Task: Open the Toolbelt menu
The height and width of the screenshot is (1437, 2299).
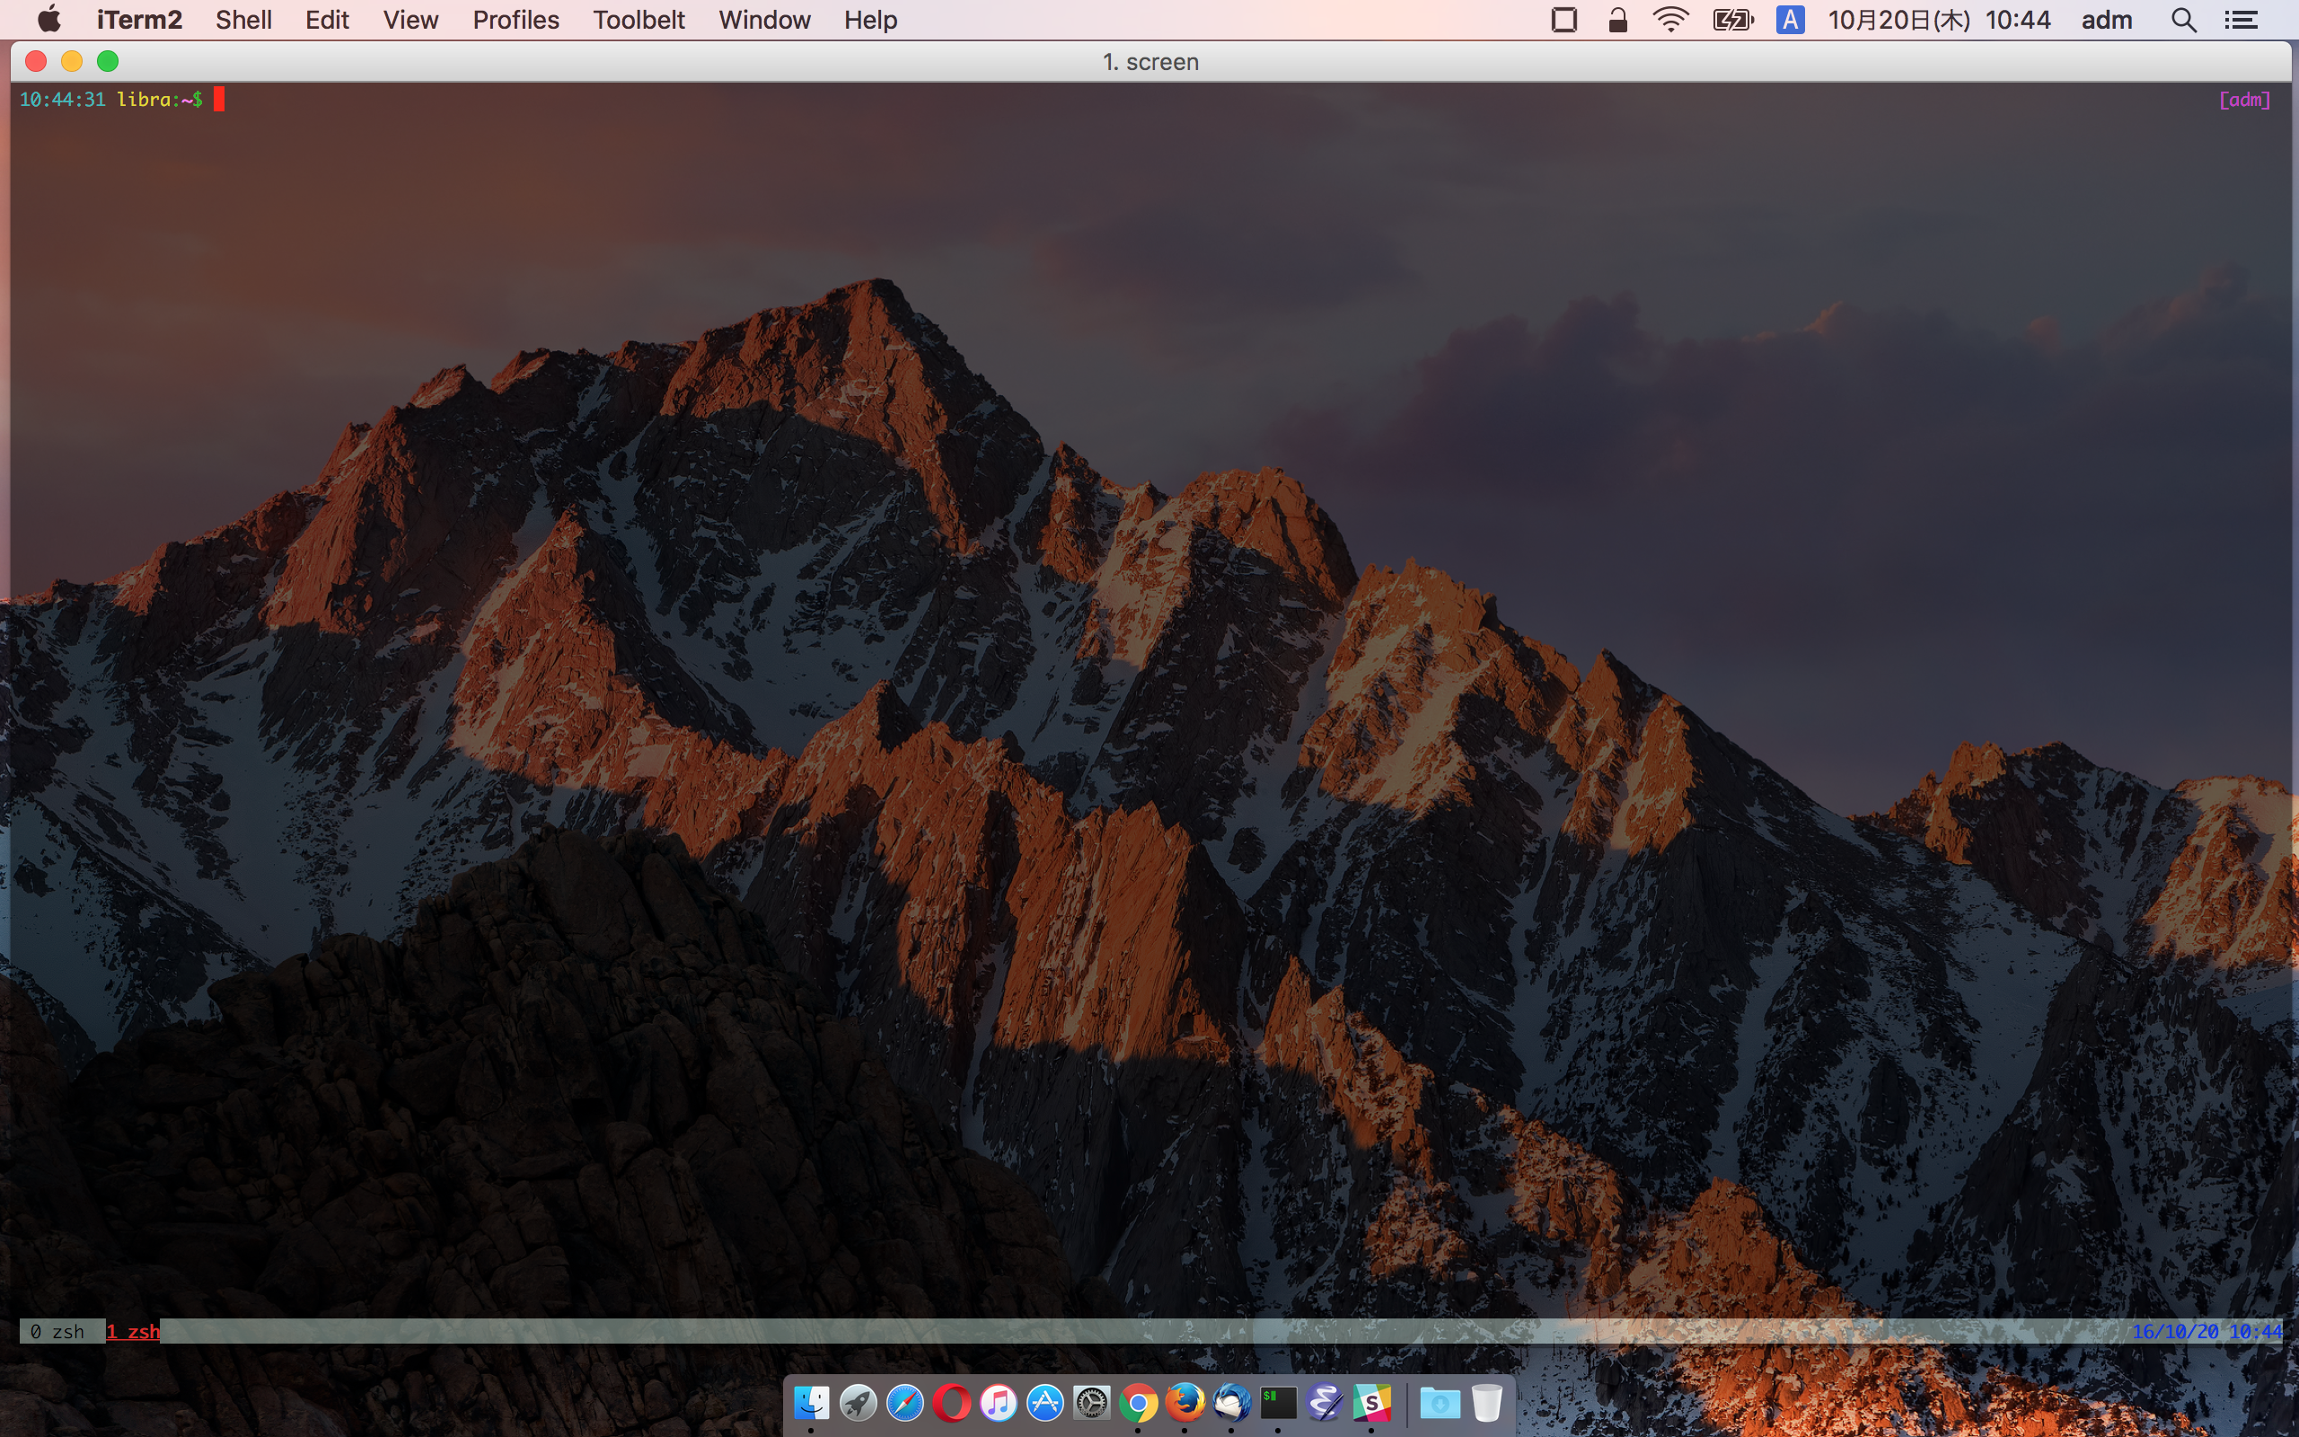Action: point(639,20)
